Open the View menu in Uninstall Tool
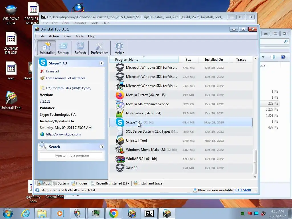The image size is (292, 219). (x=67, y=36)
